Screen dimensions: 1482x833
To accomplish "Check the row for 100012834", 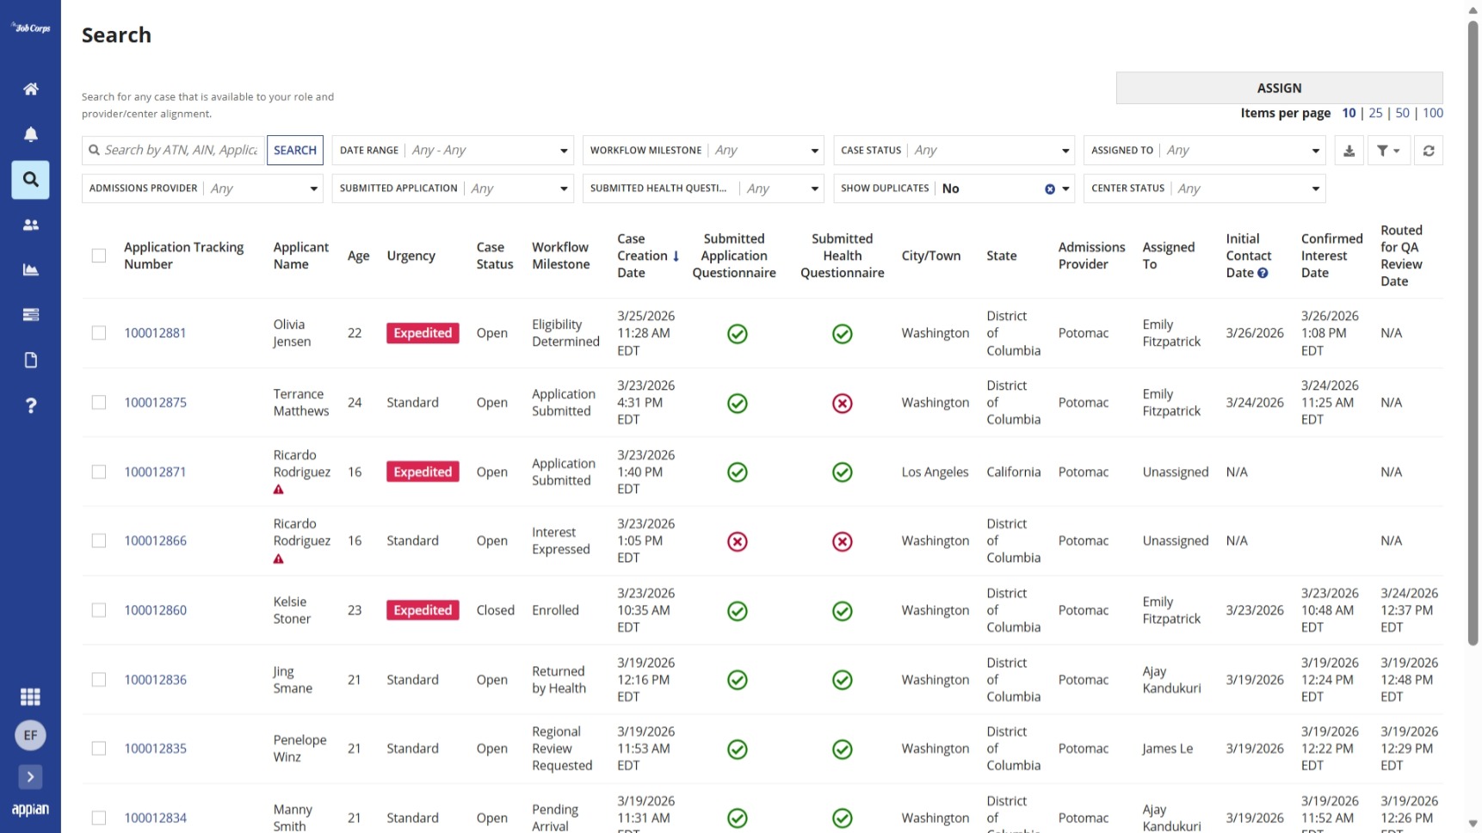I will tap(99, 818).
